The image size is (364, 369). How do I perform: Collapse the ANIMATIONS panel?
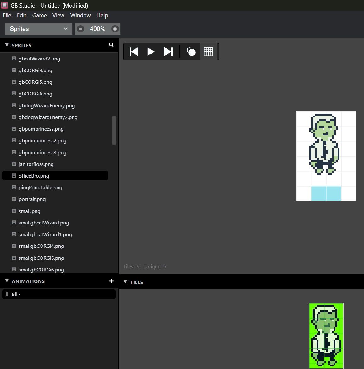coord(7,281)
